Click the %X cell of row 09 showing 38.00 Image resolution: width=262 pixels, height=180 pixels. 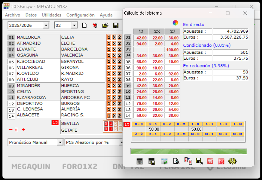(157, 86)
